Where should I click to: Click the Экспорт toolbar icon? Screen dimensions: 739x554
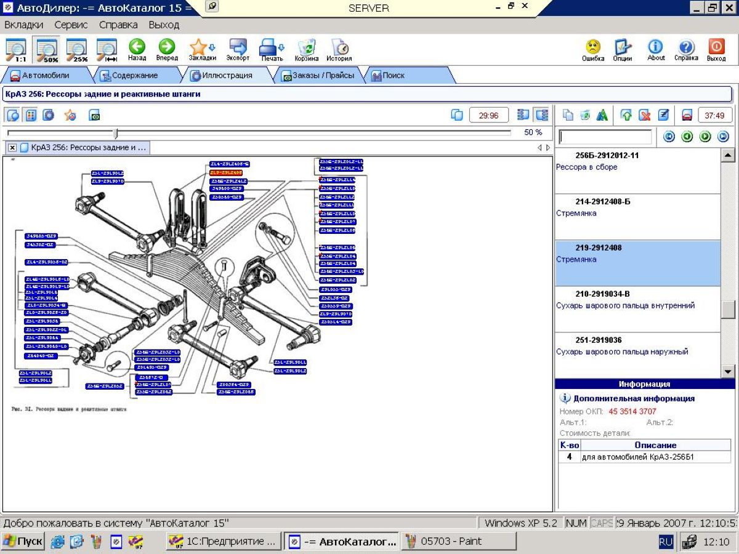pyautogui.click(x=238, y=50)
